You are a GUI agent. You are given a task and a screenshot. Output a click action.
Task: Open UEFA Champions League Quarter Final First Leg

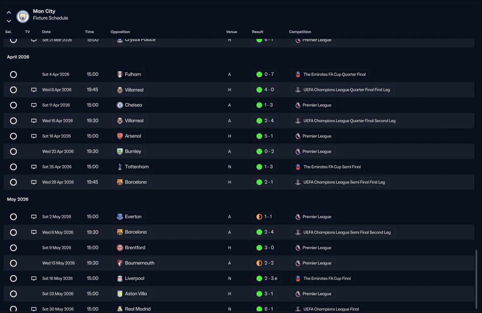coord(343,90)
